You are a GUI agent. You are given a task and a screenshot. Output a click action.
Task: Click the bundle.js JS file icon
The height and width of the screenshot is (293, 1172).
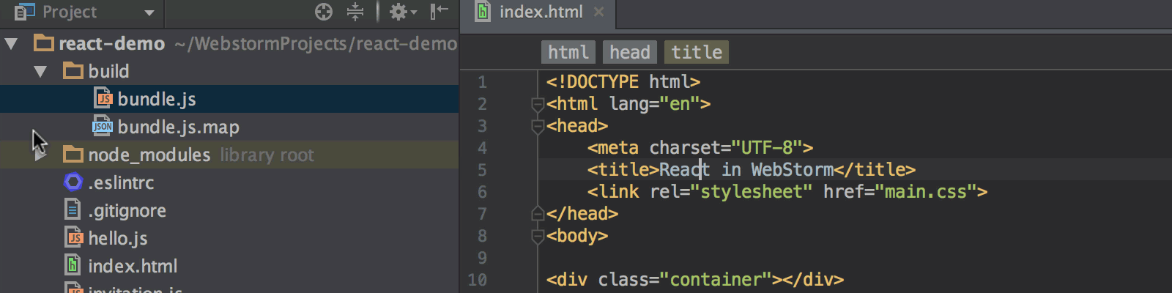103,98
